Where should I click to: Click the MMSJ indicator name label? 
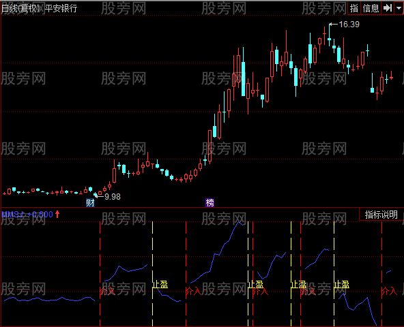click(12, 214)
